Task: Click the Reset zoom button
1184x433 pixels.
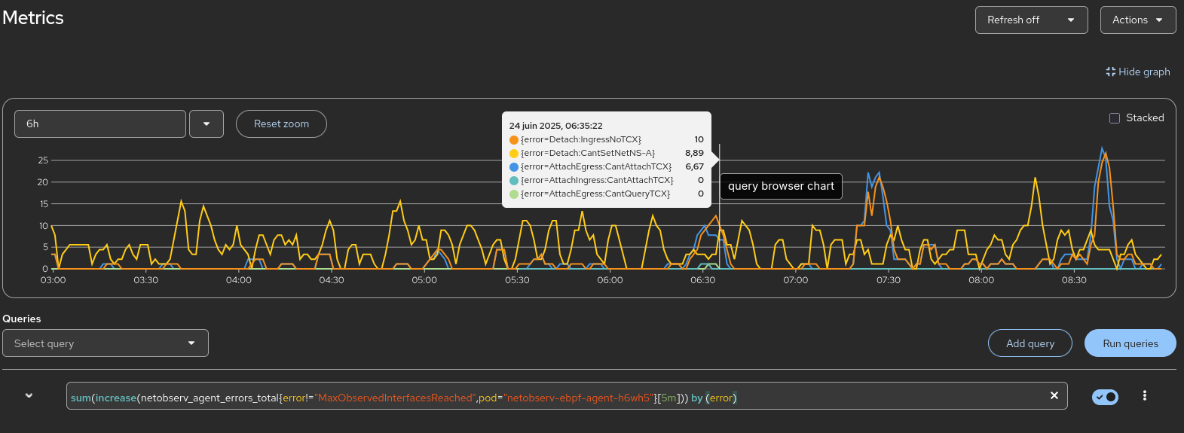Action: [281, 124]
